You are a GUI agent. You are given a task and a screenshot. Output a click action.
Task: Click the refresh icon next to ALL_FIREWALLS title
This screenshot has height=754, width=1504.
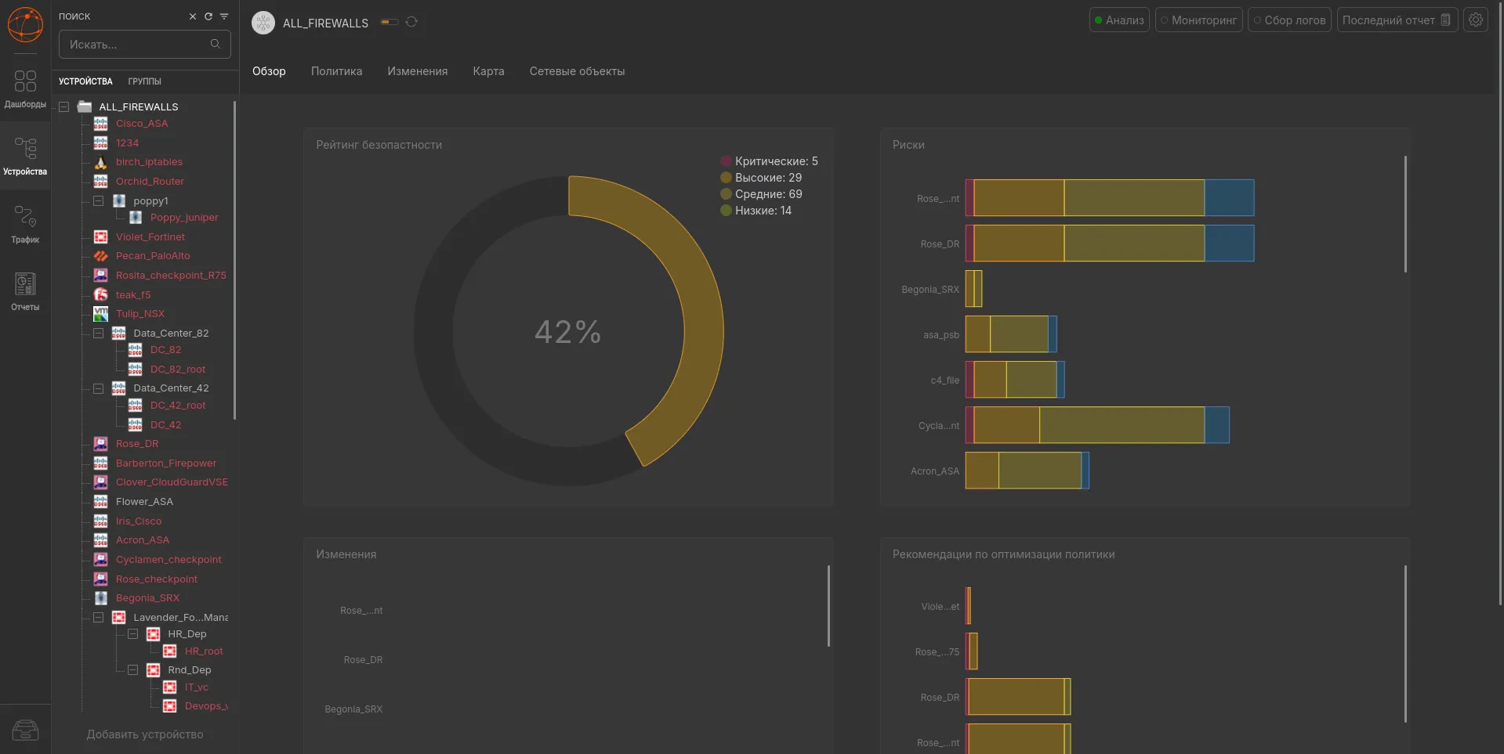click(x=411, y=22)
